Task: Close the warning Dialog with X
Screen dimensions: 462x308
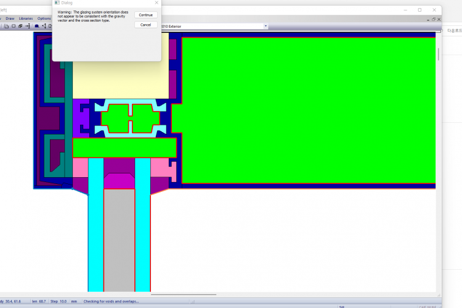Action: [x=156, y=3]
